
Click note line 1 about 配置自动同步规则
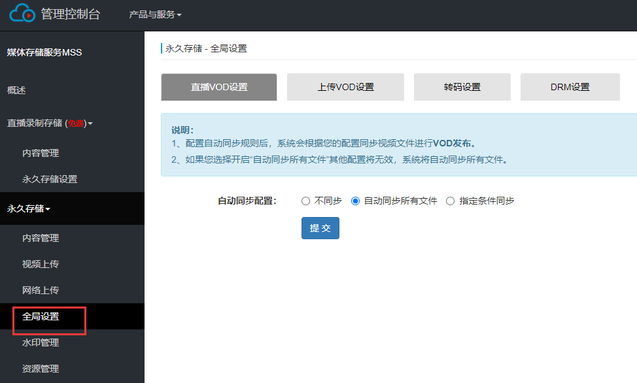[324, 143]
